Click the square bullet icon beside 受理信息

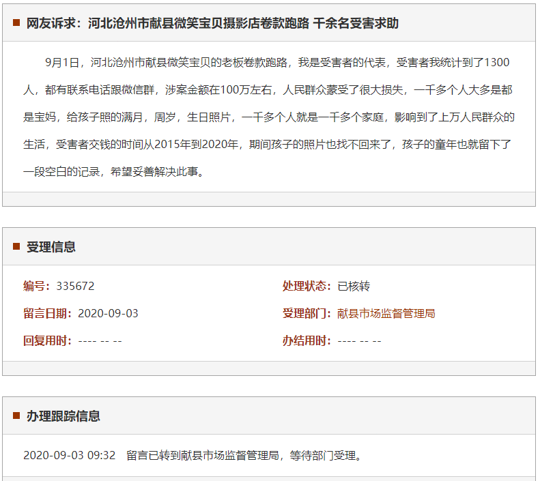pos(16,247)
